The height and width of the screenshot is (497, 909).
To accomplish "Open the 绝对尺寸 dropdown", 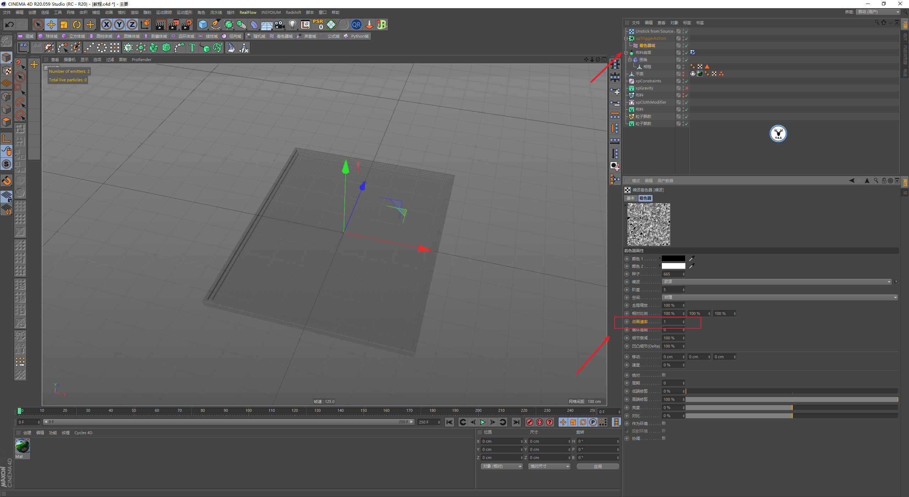I will (550, 466).
